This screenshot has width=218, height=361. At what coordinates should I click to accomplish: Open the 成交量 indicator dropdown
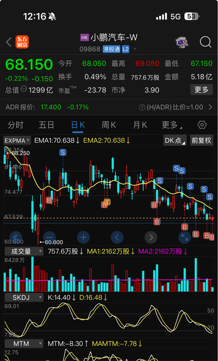click(x=24, y=251)
